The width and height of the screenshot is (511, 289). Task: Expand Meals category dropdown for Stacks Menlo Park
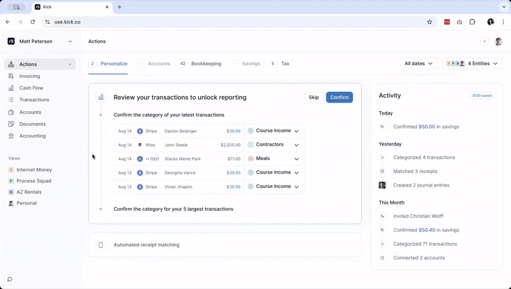coord(296,159)
